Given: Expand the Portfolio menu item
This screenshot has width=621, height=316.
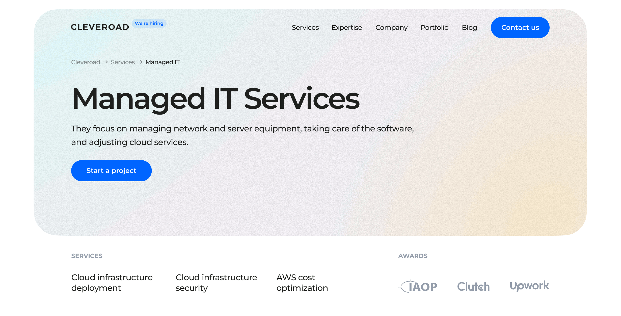Looking at the screenshot, I should pyautogui.click(x=435, y=27).
